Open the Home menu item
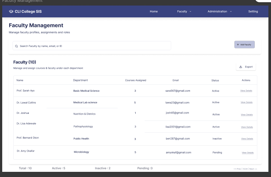Viewport: 271px width, 177px height. click(x=154, y=11)
